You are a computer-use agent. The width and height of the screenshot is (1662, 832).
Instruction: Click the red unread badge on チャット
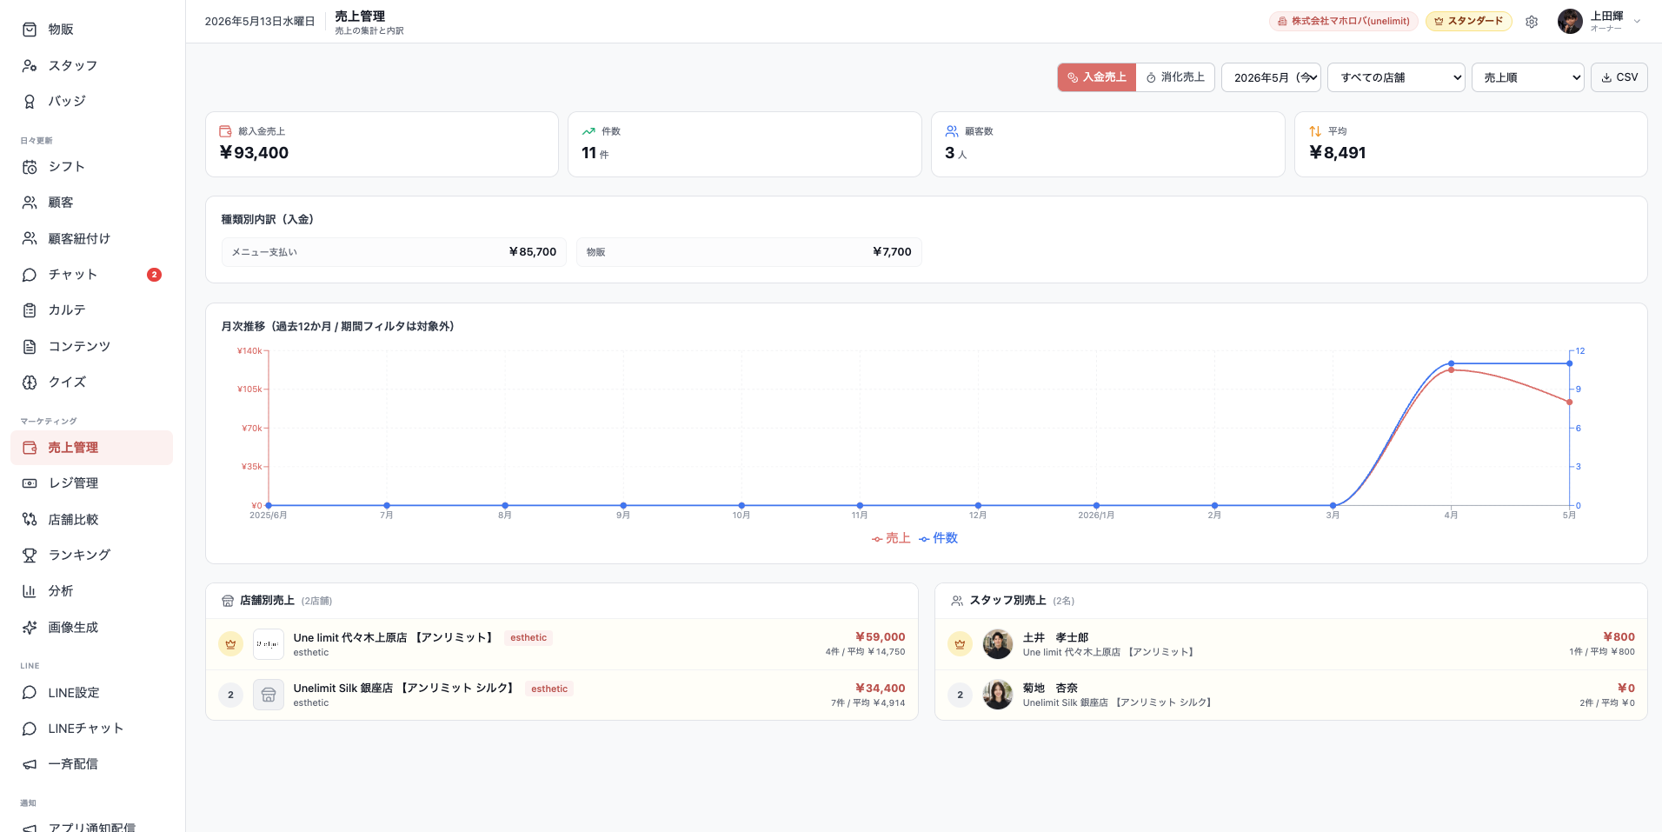[x=154, y=275]
